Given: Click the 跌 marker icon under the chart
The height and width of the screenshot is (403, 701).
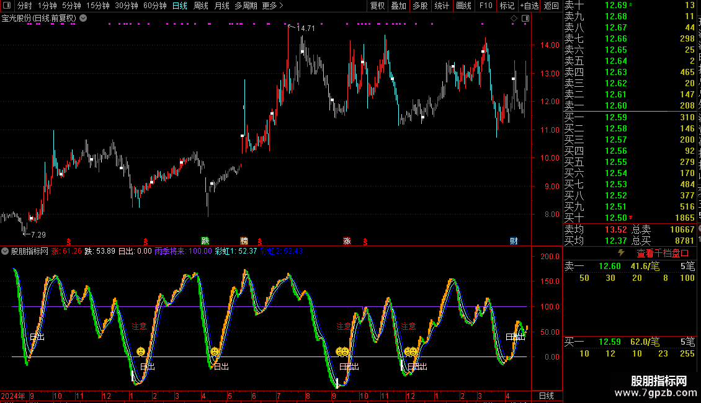Looking at the screenshot, I should click(205, 241).
